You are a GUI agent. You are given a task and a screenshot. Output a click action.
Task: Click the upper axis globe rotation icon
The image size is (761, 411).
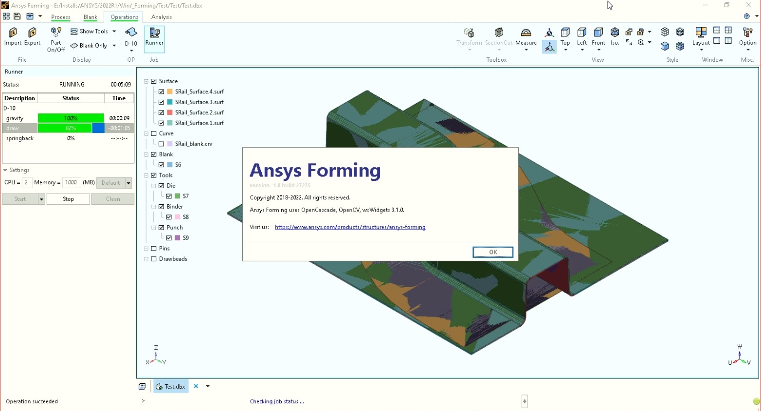(x=549, y=32)
